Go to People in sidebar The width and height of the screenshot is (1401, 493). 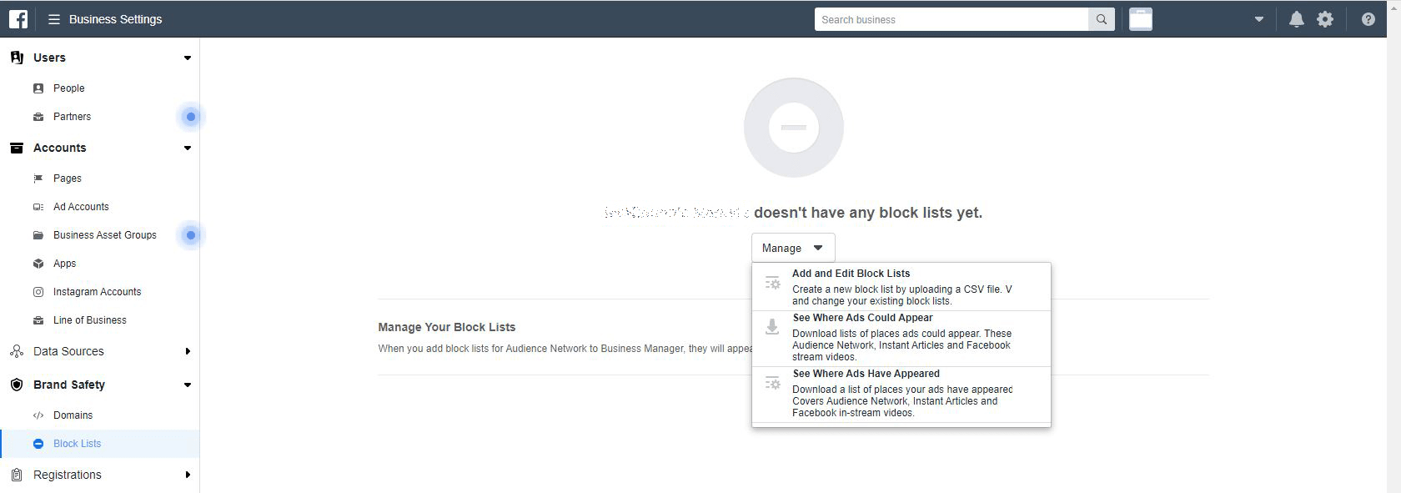pos(68,88)
